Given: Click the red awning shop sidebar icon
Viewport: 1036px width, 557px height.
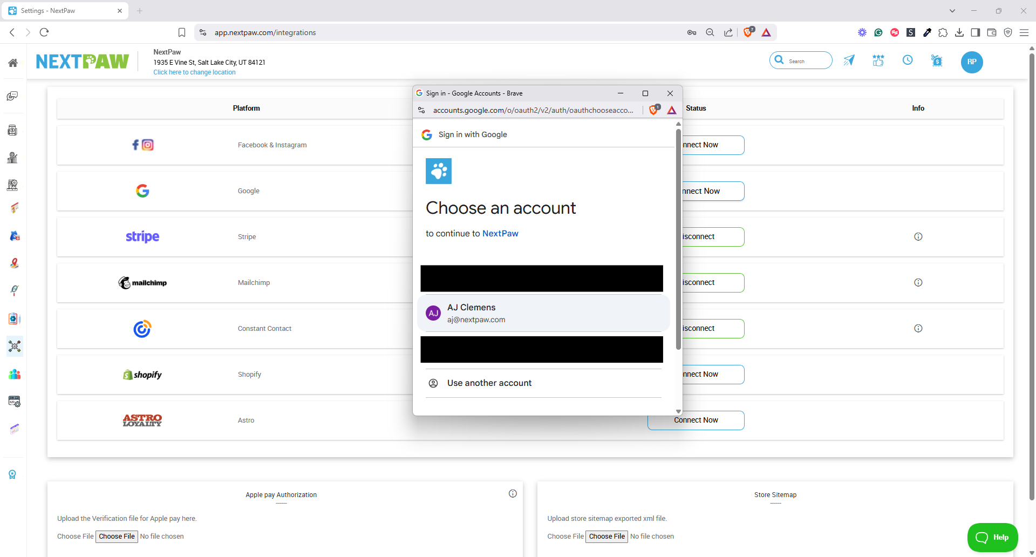Looking at the screenshot, I should (14, 208).
